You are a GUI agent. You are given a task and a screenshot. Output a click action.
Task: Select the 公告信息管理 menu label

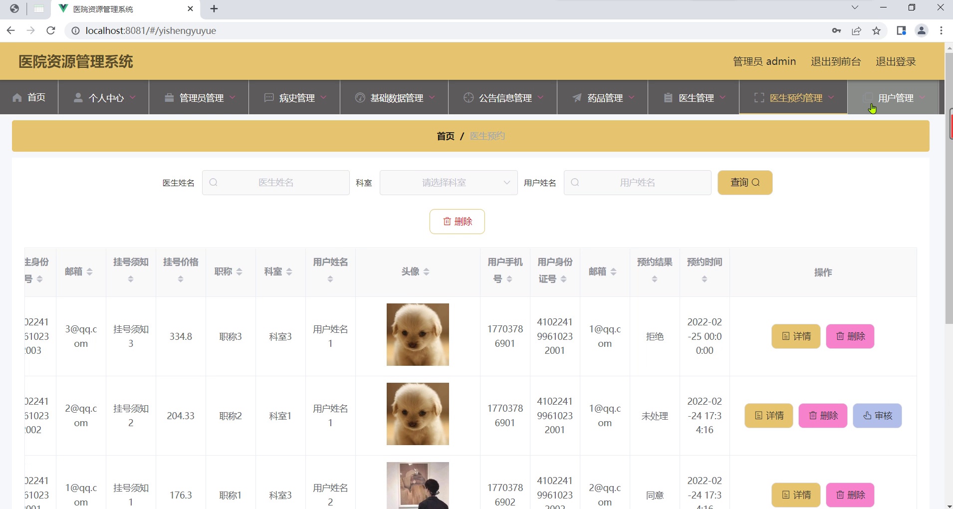click(505, 98)
